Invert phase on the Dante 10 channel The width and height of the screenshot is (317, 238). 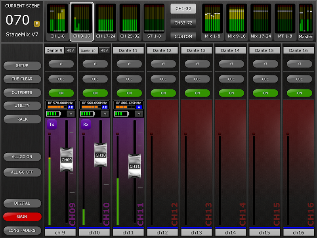[x=95, y=64]
